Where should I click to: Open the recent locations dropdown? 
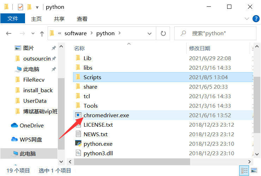pos(33,33)
